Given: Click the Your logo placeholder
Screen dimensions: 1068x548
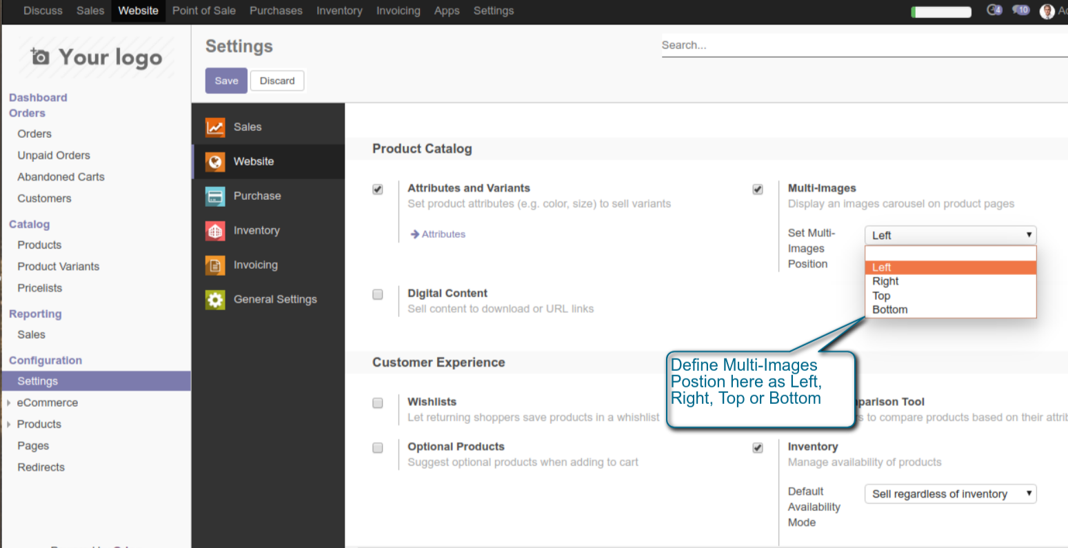Looking at the screenshot, I should tap(97, 57).
